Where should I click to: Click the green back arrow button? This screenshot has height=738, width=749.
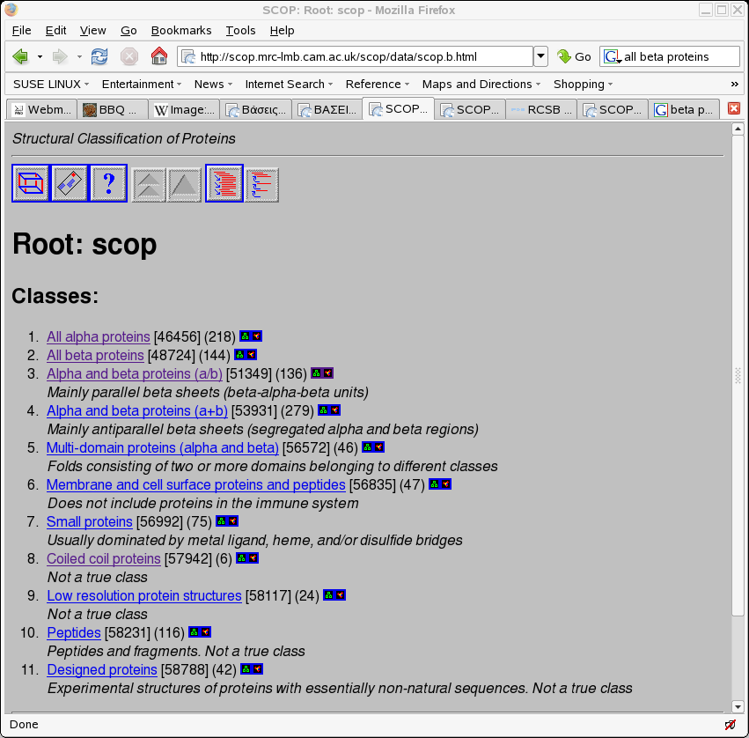[x=20, y=57]
